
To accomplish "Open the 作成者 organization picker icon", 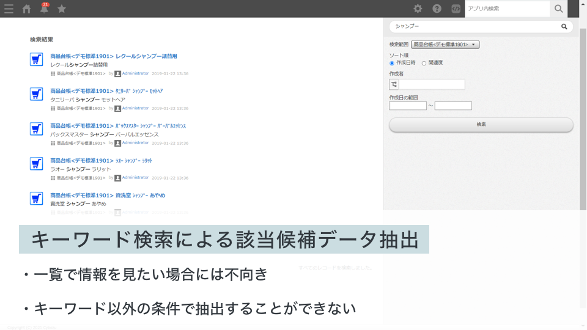I will click(x=394, y=84).
